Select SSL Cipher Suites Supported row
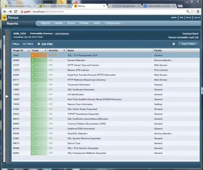Screen dimensions: 203x170 pos(106,109)
